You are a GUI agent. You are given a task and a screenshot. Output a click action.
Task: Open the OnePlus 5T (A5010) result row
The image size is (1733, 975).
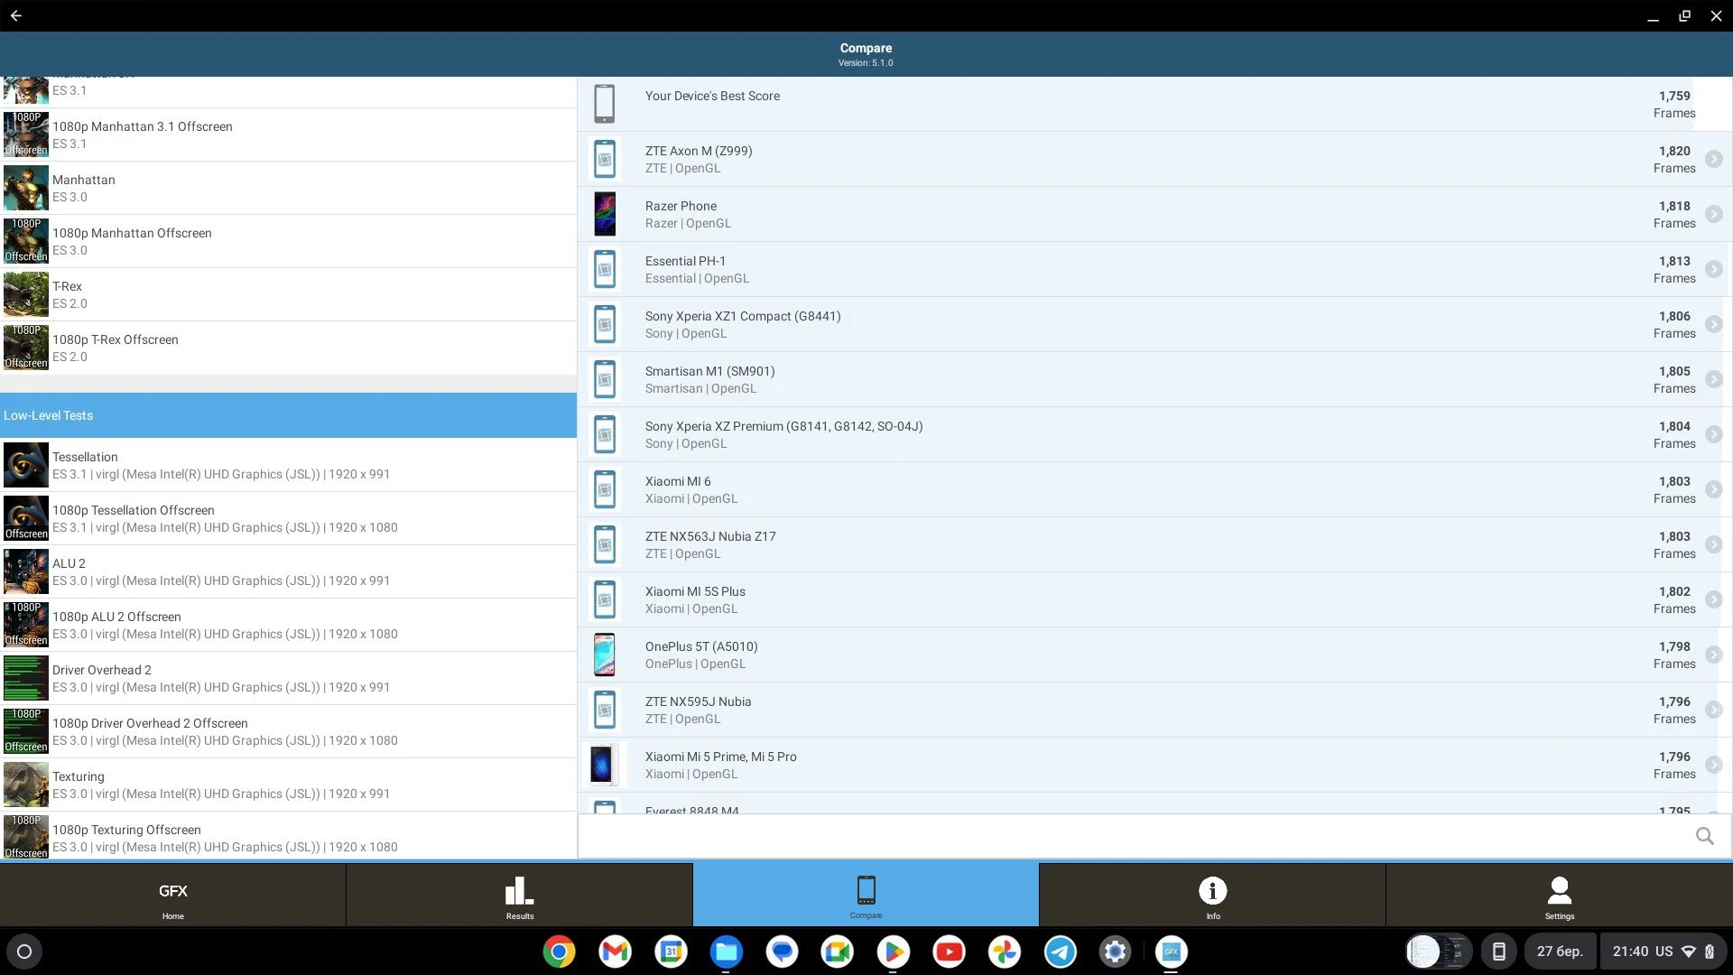click(1154, 655)
